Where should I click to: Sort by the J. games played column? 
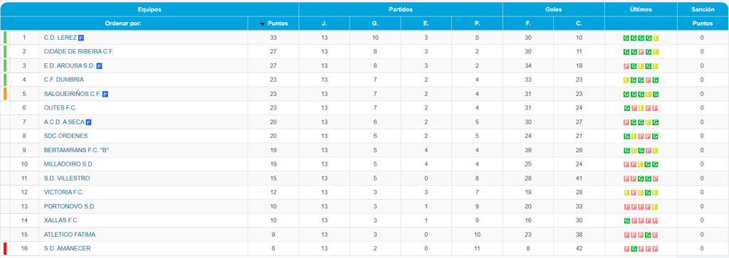(324, 23)
